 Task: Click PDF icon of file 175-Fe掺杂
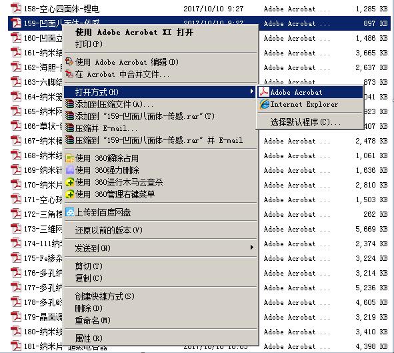pos(16,258)
